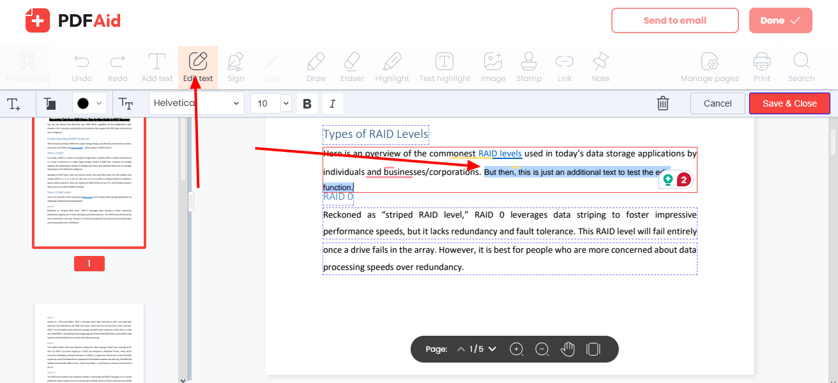Image resolution: width=838 pixels, height=383 pixels.
Task: Open the Print dialog
Action: point(761,67)
